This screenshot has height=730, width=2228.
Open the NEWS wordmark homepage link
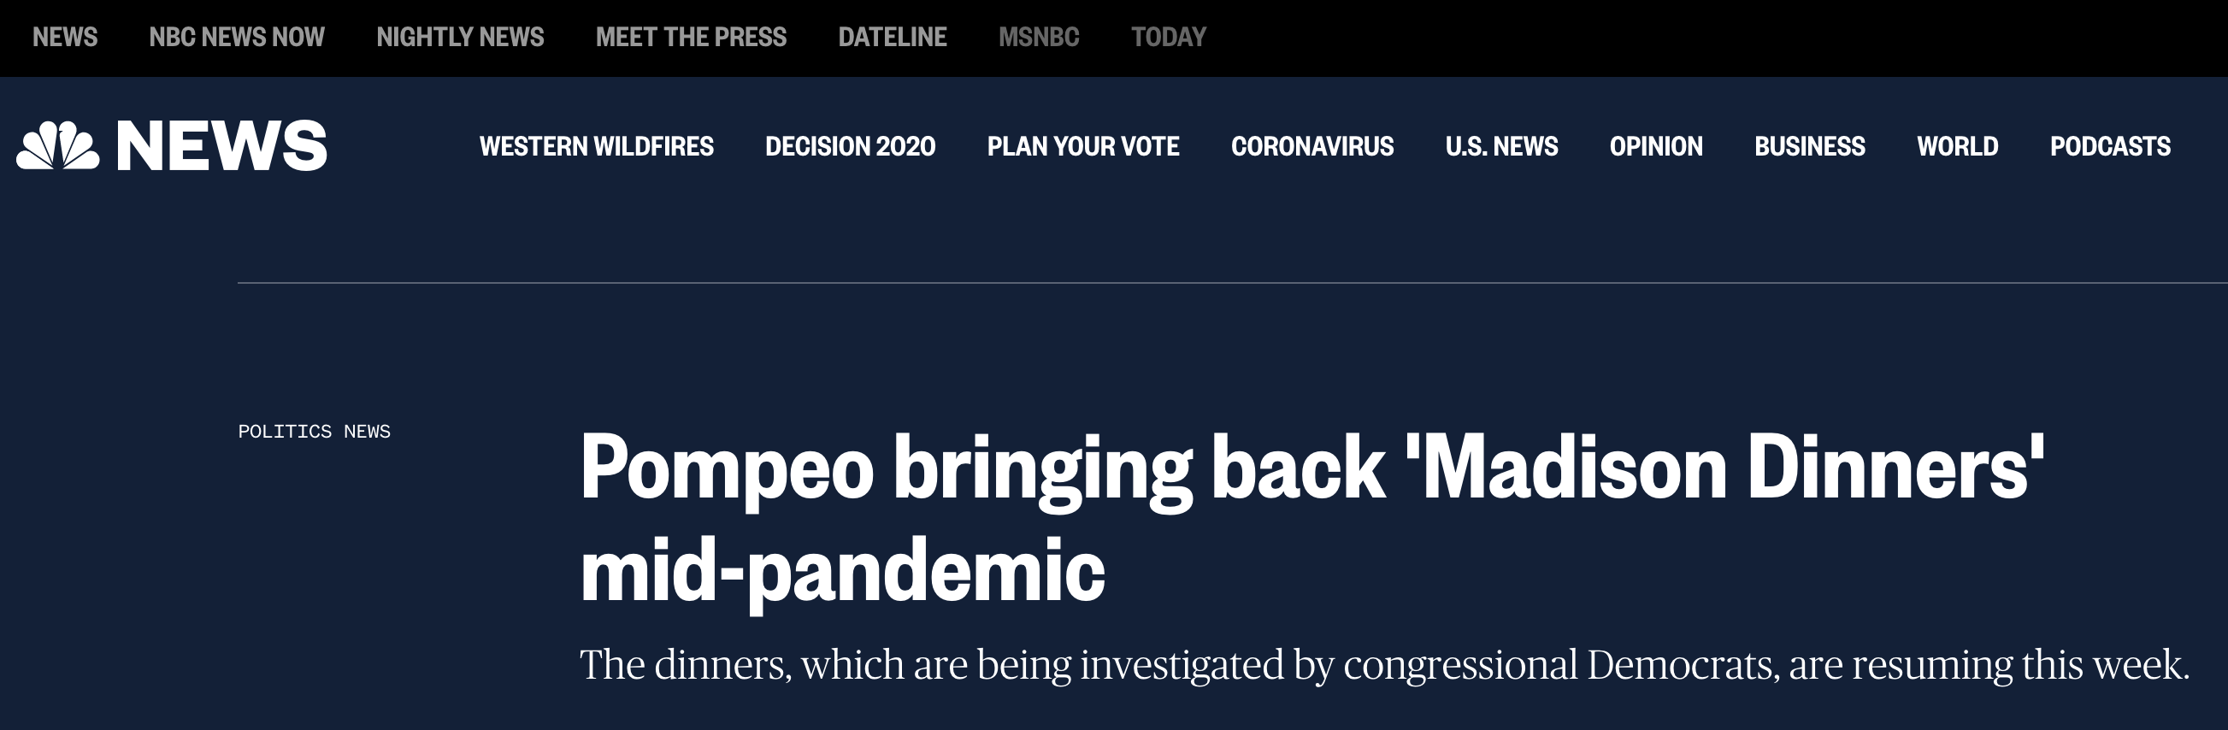[221, 145]
